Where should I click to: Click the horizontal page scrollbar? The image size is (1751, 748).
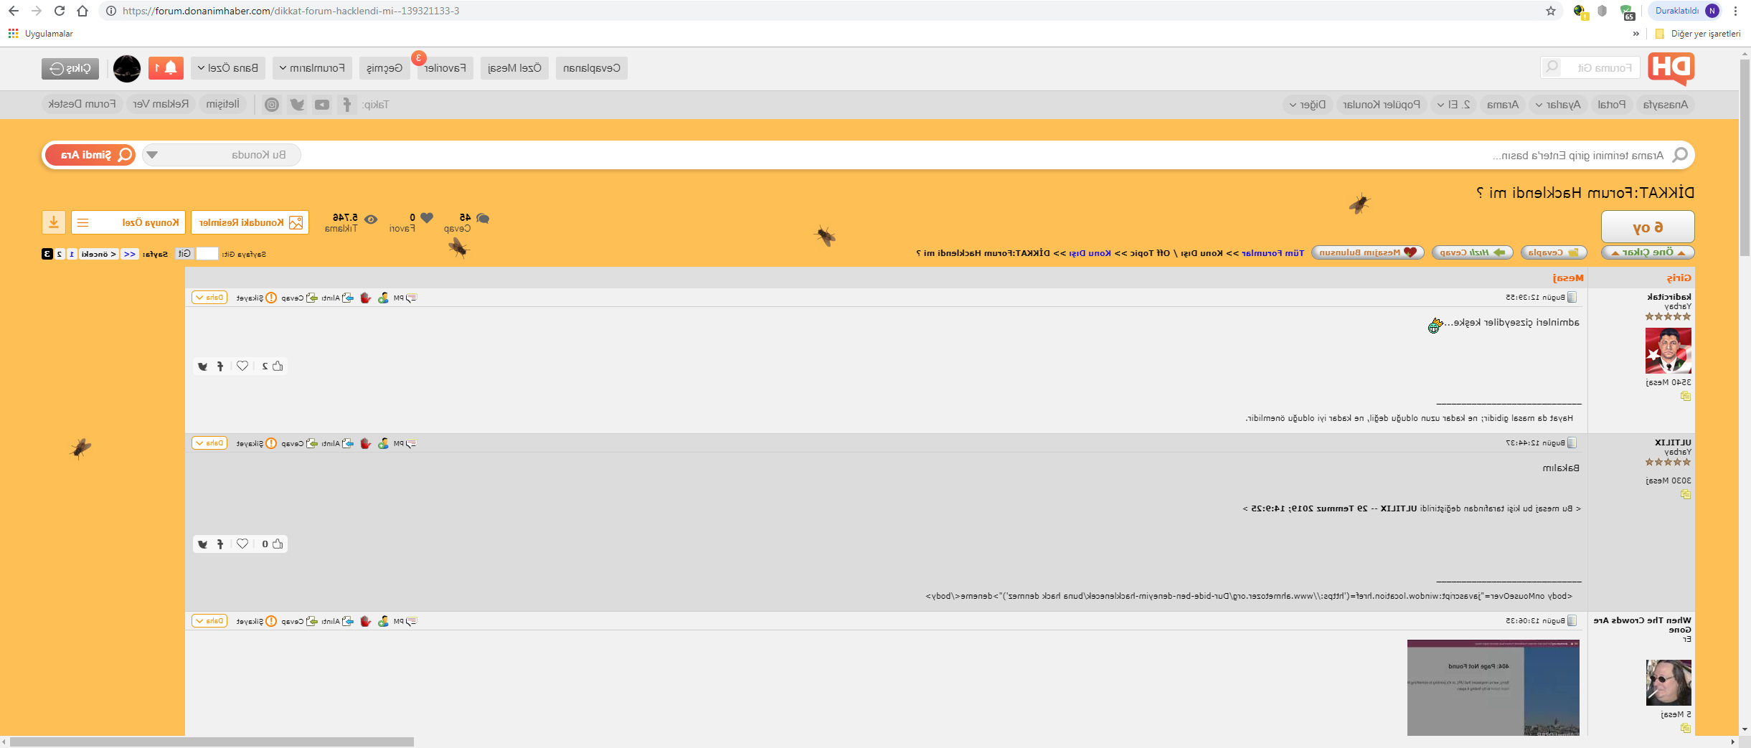coord(212,742)
